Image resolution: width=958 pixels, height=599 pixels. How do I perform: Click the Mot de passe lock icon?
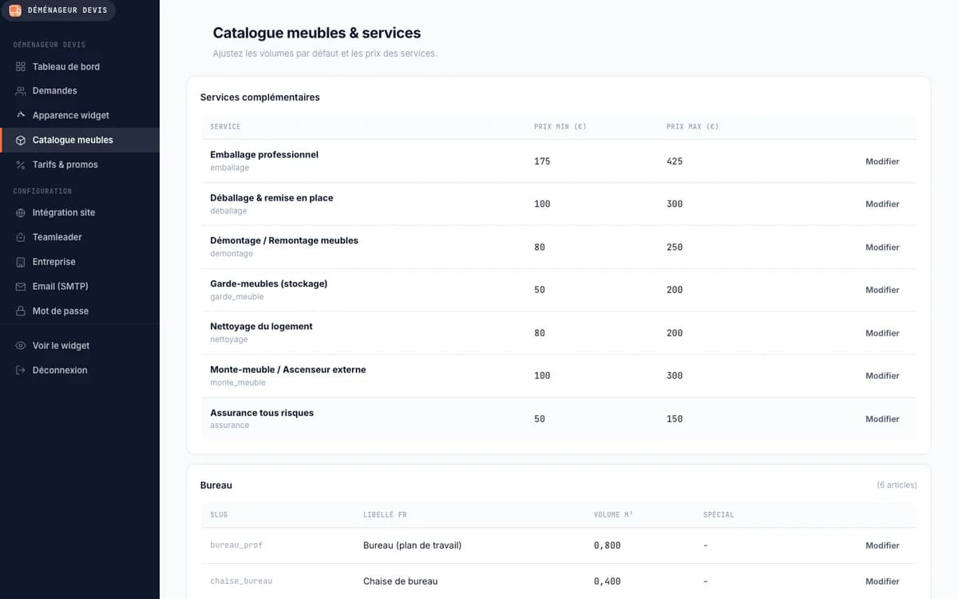21,311
